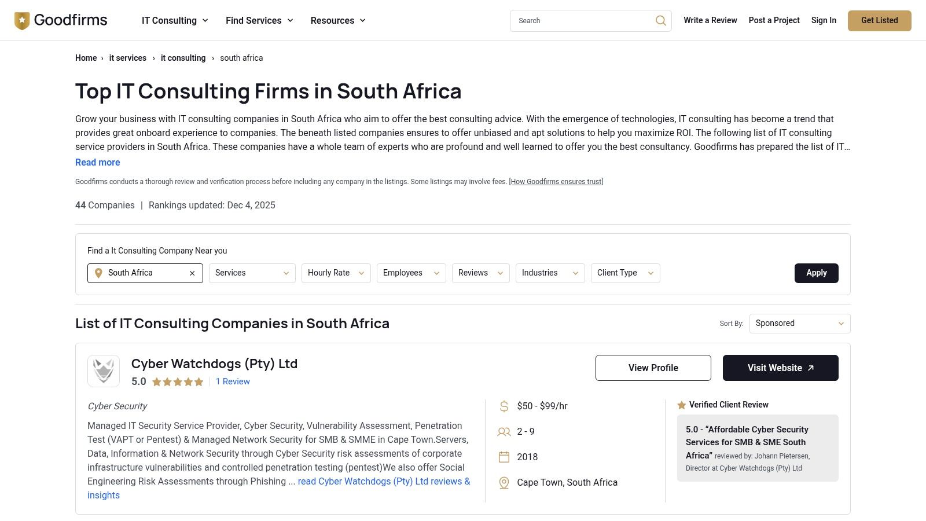Open read Cyber Watchdogs reviews & insights link
The height and width of the screenshot is (521, 926).
(x=384, y=482)
